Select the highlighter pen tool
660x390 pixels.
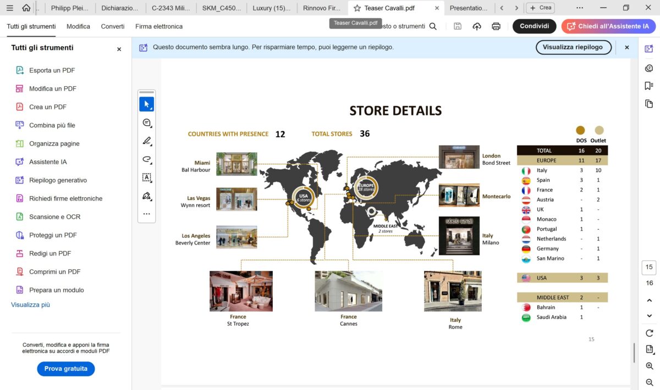coord(146,141)
